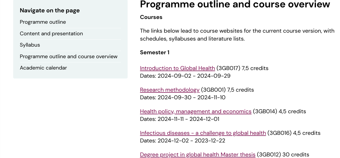Screen dimensions: 340x158
Task: Click the Semester 1 heading
Action: pyautogui.click(x=155, y=52)
